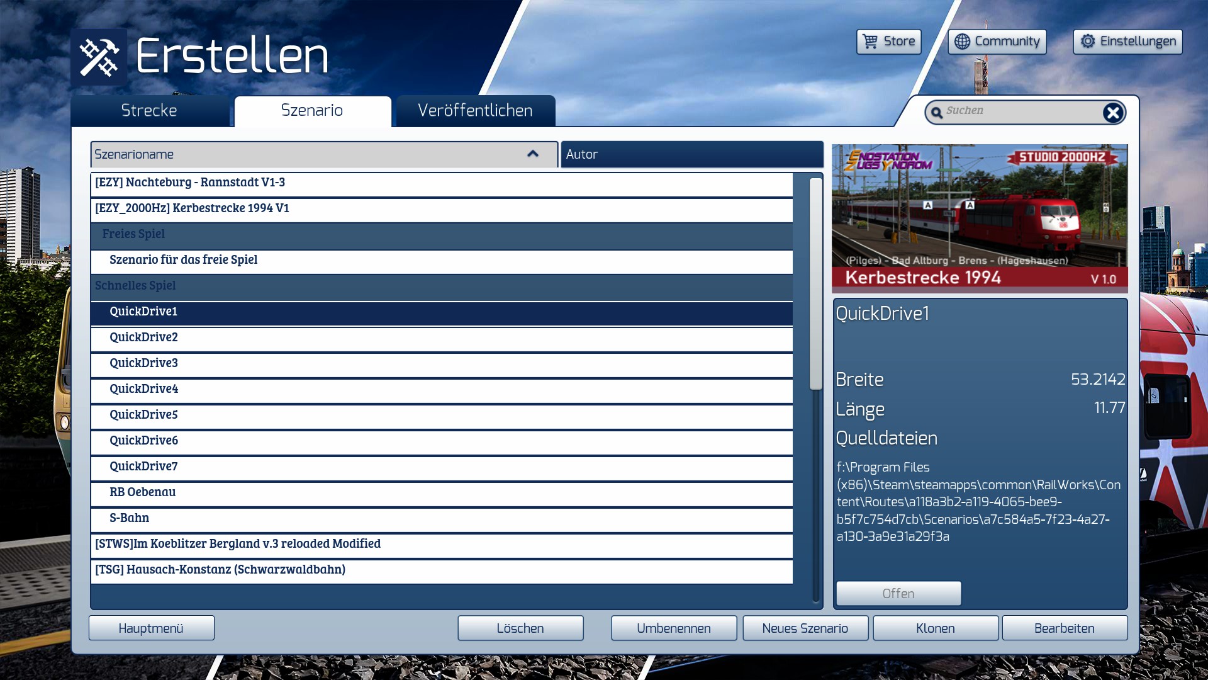Click the Einstellungen gear icon
The width and height of the screenshot is (1208, 680).
[1088, 42]
